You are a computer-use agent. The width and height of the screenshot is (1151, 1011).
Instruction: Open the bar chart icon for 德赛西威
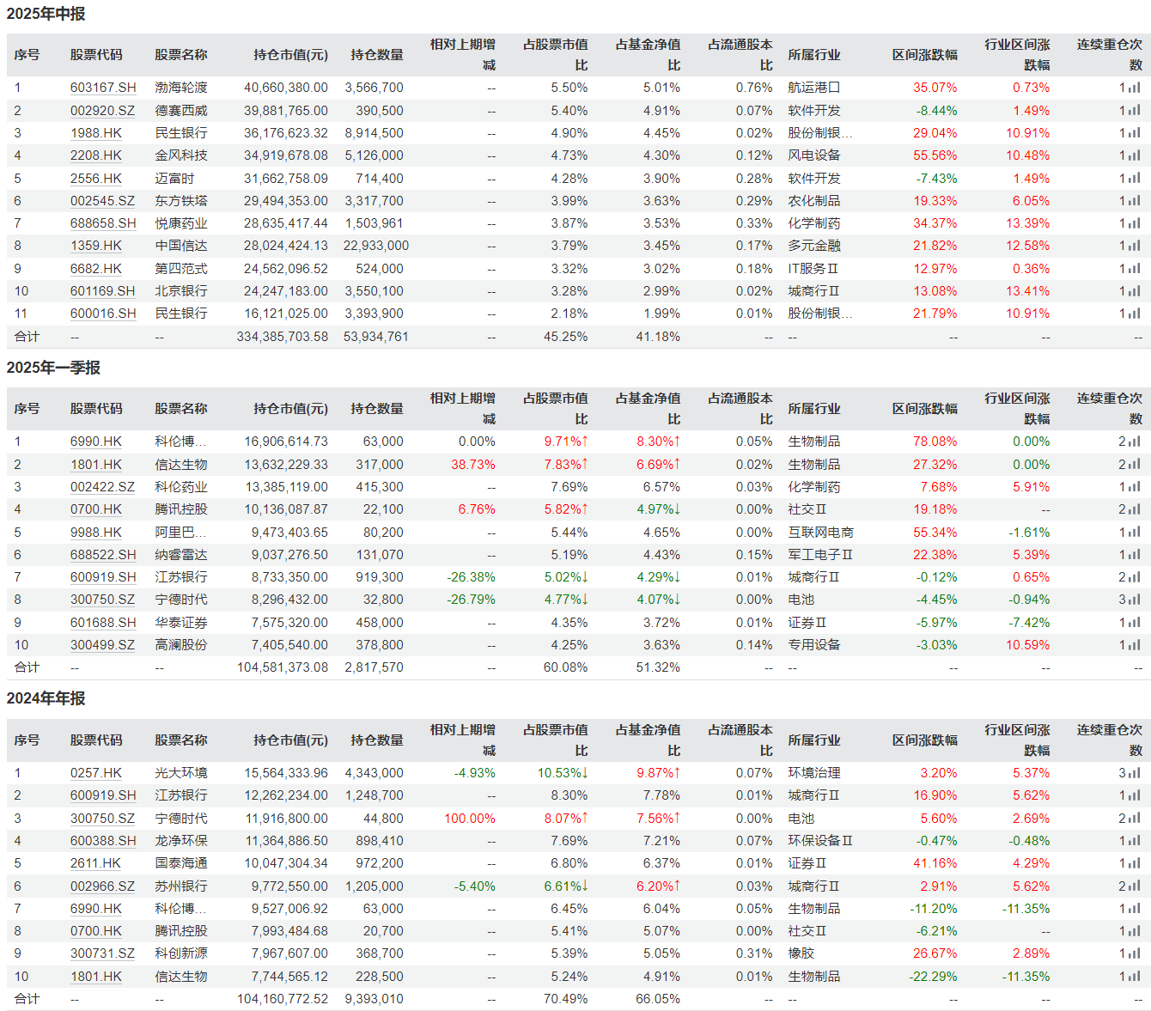click(x=1135, y=111)
